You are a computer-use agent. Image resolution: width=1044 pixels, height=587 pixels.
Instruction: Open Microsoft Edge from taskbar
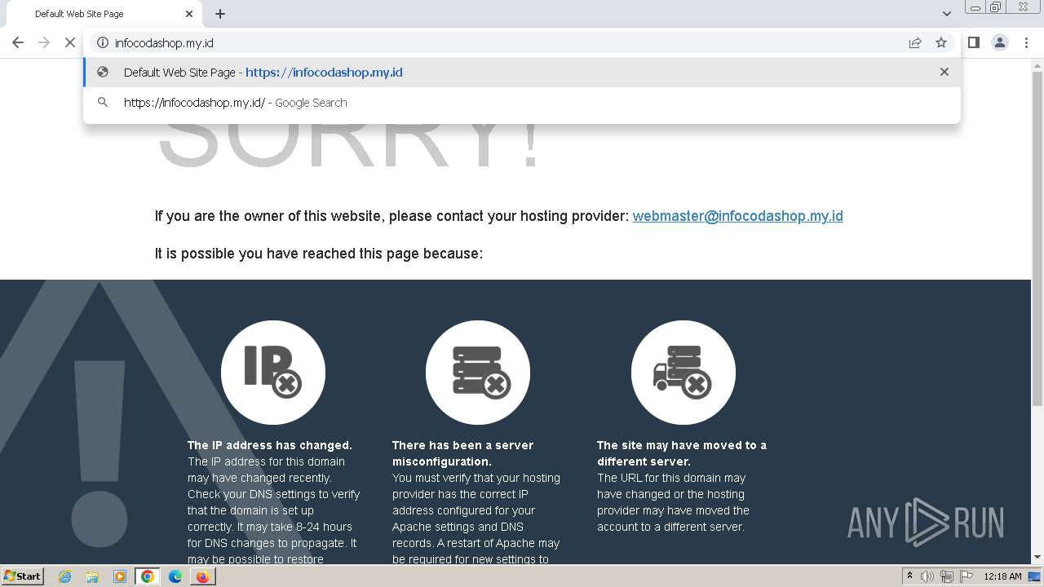(x=175, y=576)
